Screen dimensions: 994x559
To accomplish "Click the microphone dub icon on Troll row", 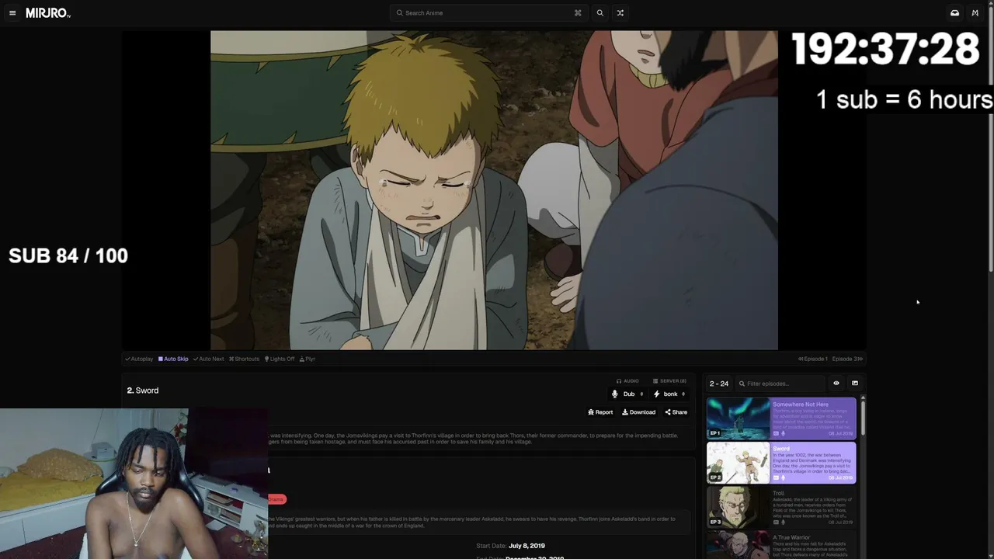I will [783, 523].
